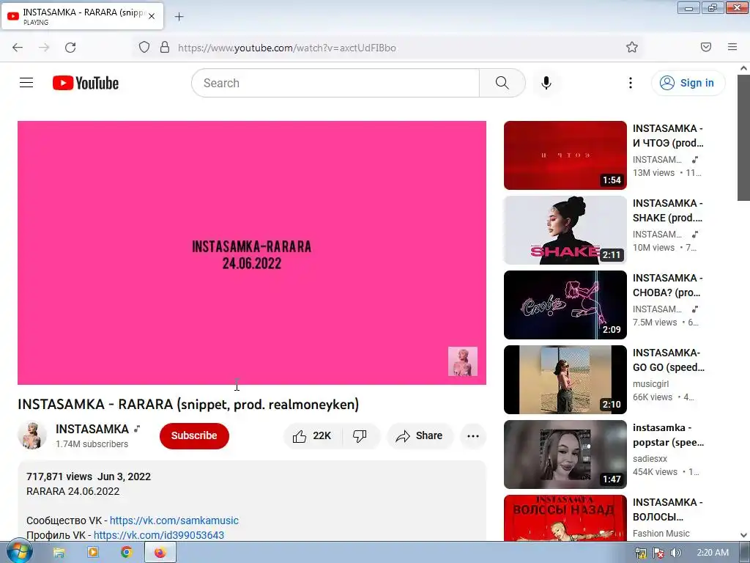The width and height of the screenshot is (750, 563).
Task: Open the SHAKE video thumbnail
Action: 565,229
